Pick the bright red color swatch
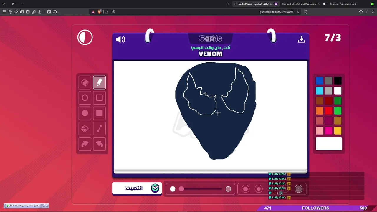377x212 pixels. point(328,111)
